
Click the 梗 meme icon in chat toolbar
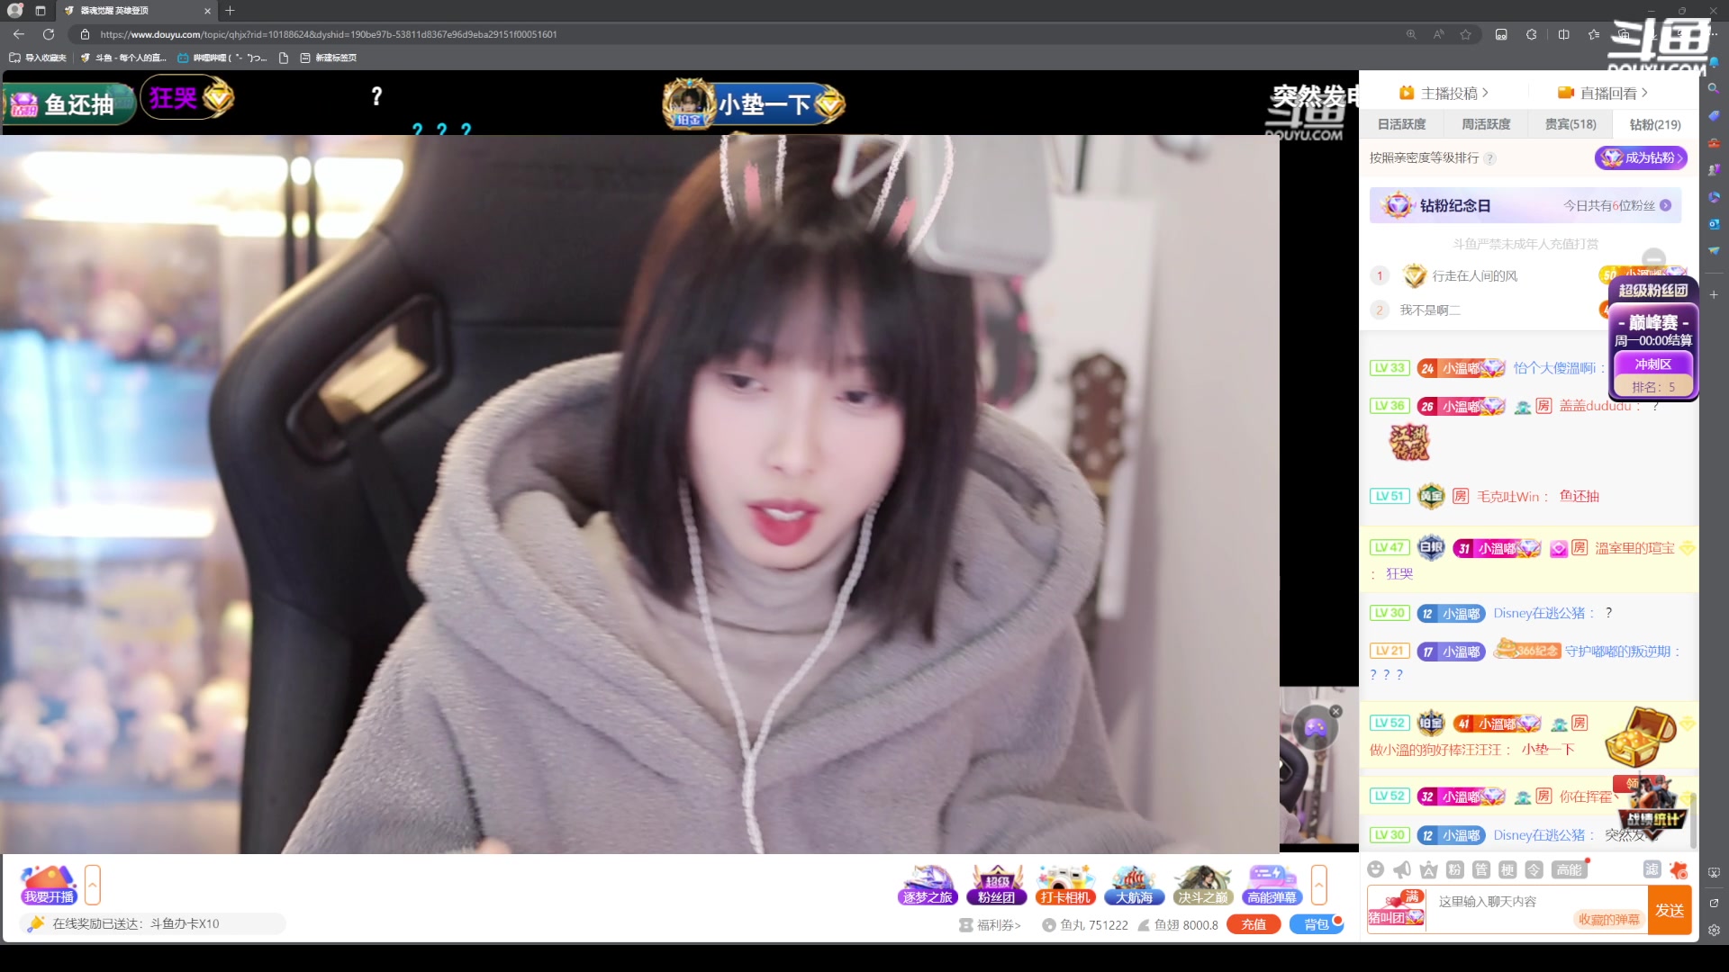coord(1507,869)
